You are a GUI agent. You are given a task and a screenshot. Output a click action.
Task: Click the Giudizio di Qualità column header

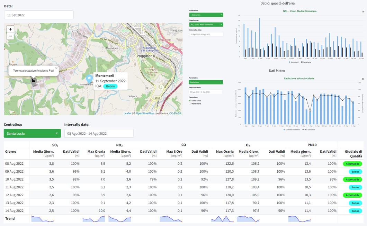(353, 154)
